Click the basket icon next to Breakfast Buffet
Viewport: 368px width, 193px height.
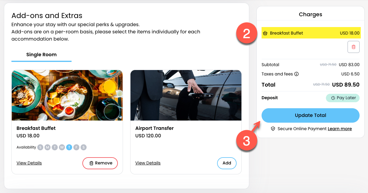point(265,33)
